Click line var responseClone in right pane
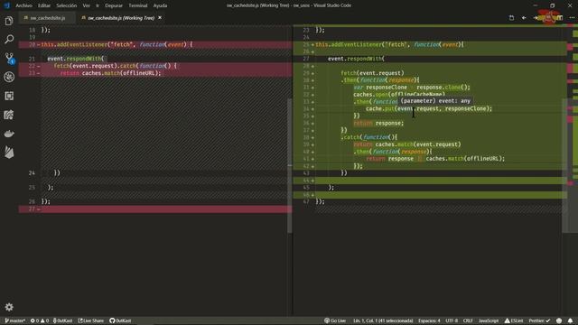The width and height of the screenshot is (578, 325). point(412,88)
